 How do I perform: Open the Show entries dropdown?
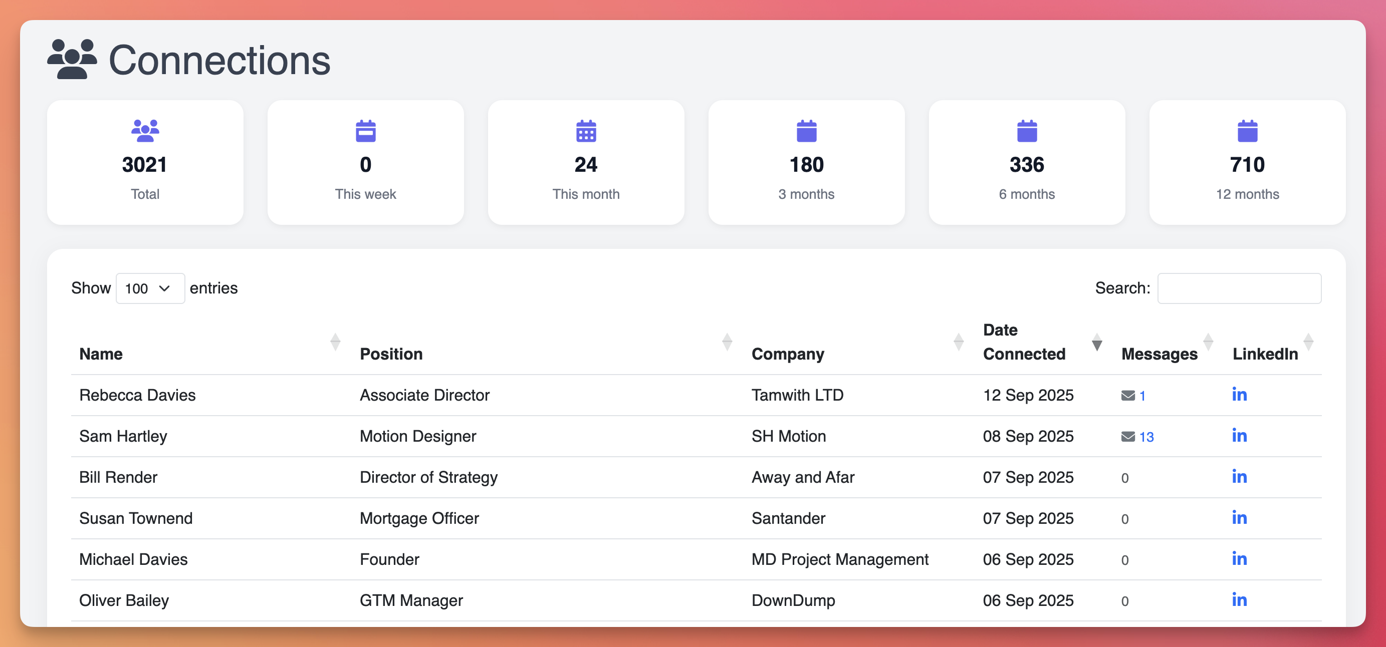pyautogui.click(x=150, y=288)
